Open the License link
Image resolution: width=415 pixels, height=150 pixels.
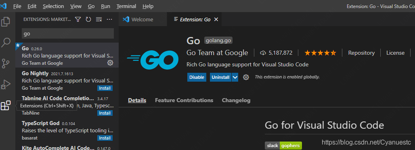pos(395,53)
